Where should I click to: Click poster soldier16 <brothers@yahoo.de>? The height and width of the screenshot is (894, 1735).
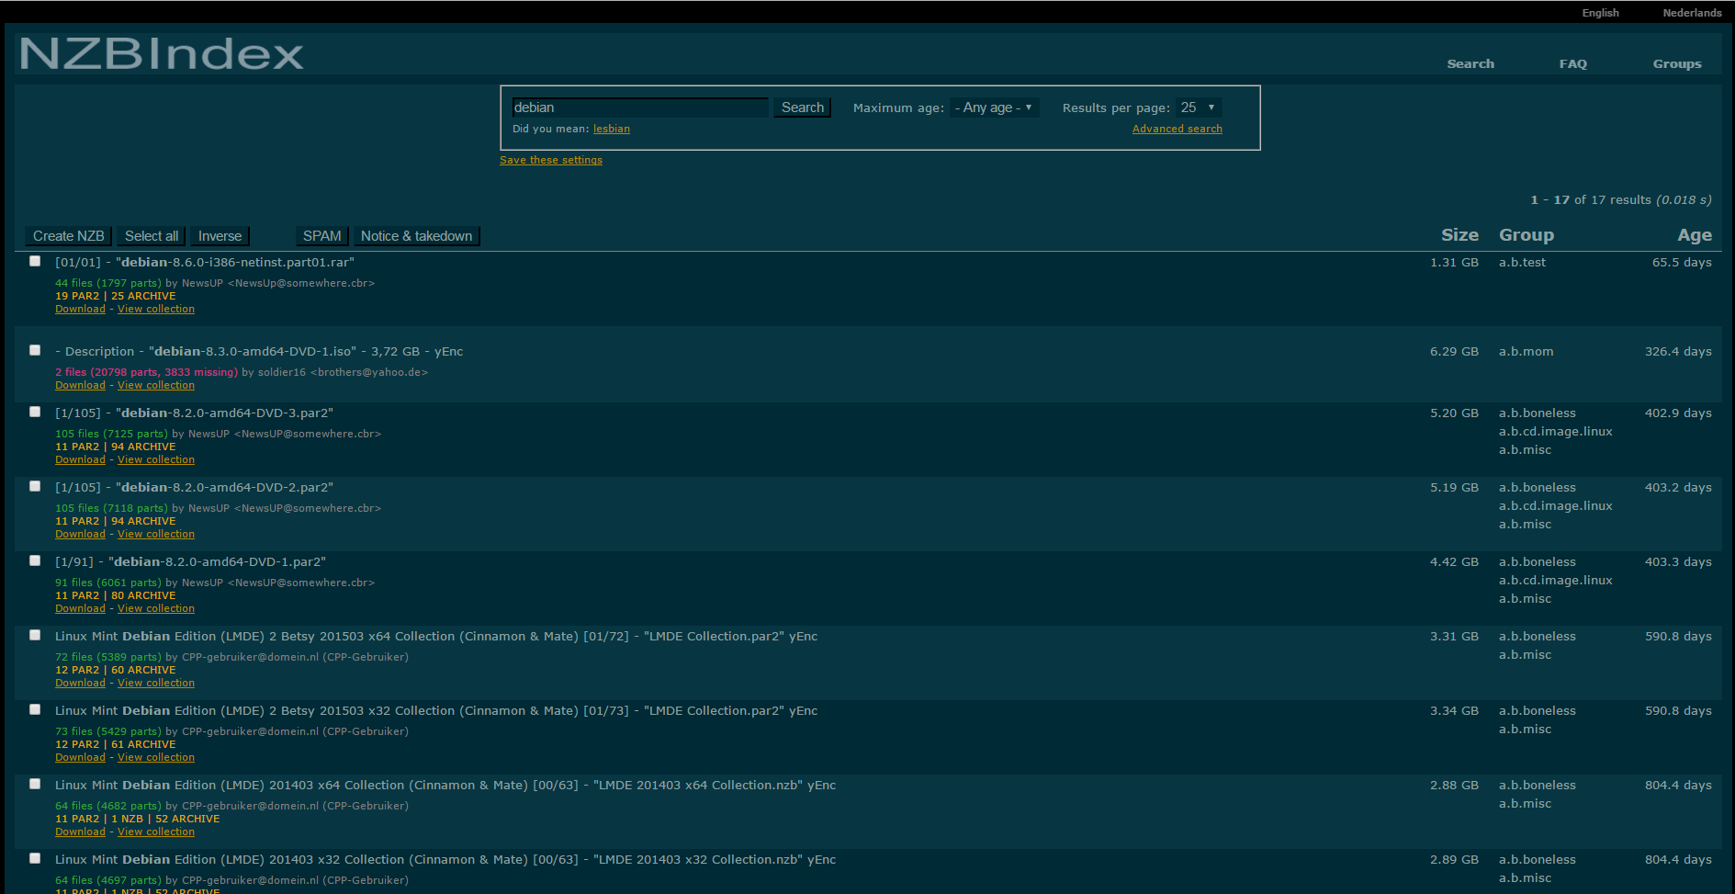(343, 372)
